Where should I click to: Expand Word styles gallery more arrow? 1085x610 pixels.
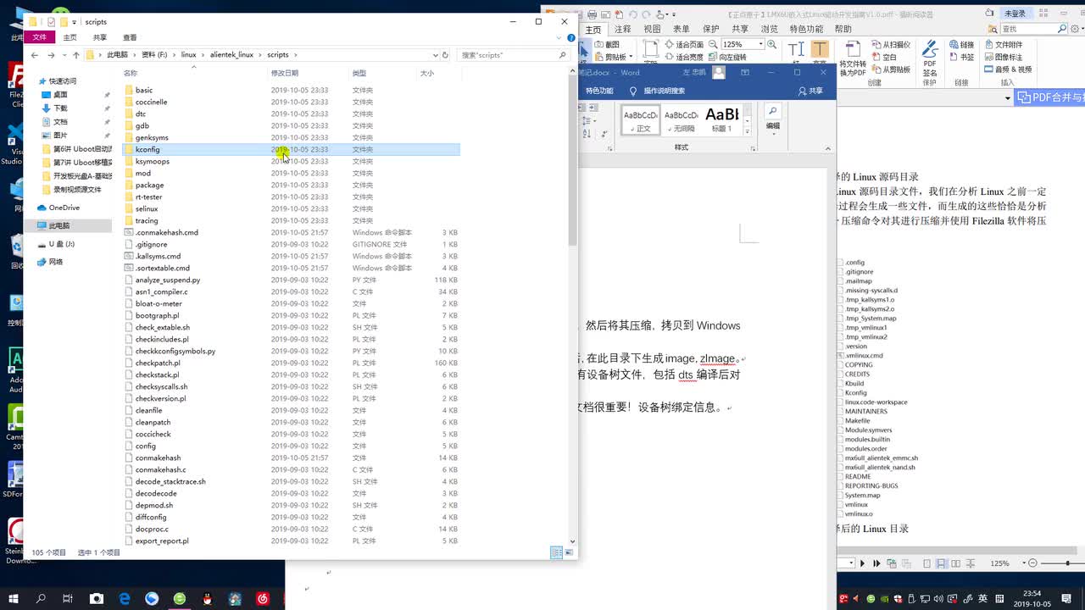747,131
